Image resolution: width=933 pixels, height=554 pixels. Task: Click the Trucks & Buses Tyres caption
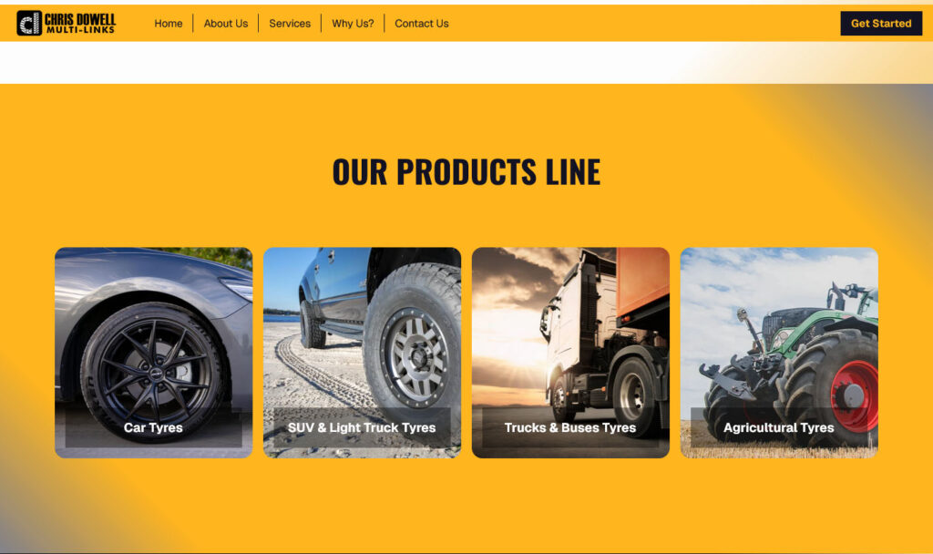(570, 427)
